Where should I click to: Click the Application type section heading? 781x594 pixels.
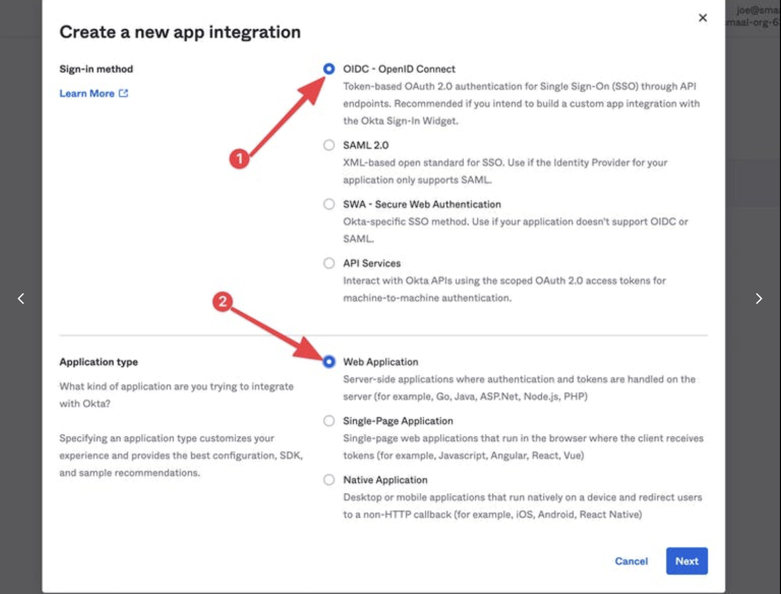point(98,362)
